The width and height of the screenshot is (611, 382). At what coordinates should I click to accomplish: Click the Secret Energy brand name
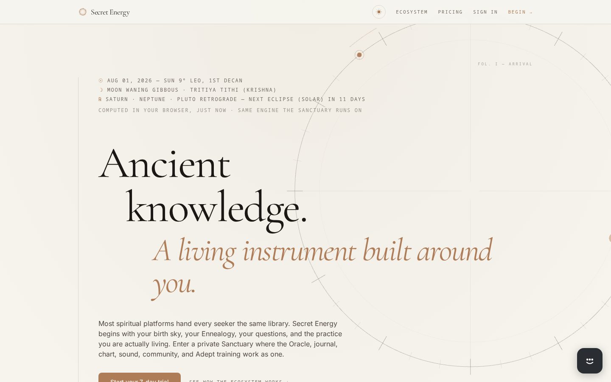(110, 12)
